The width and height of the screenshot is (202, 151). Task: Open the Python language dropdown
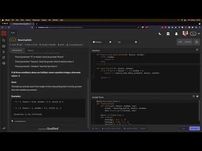tap(102, 42)
